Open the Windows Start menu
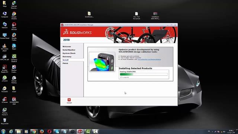Screen dimensions: 238x134 (x=3, y=131)
